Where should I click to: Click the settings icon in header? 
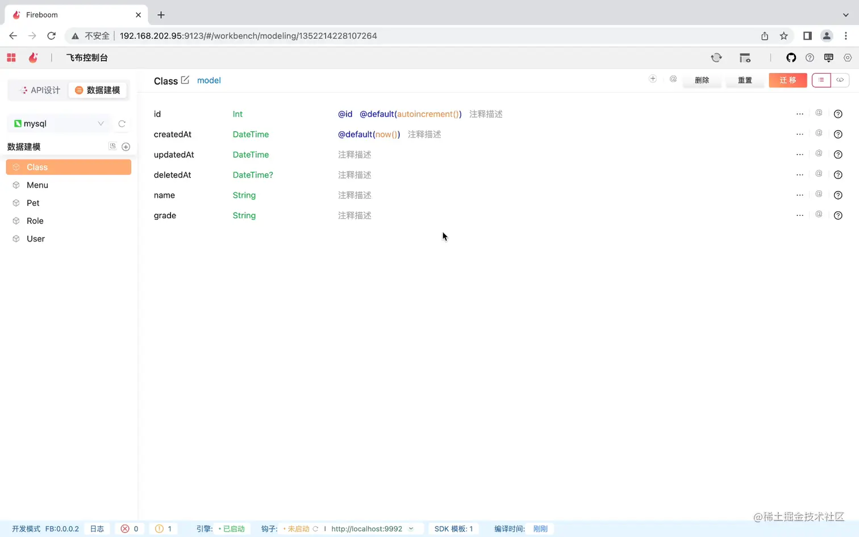pyautogui.click(x=848, y=57)
